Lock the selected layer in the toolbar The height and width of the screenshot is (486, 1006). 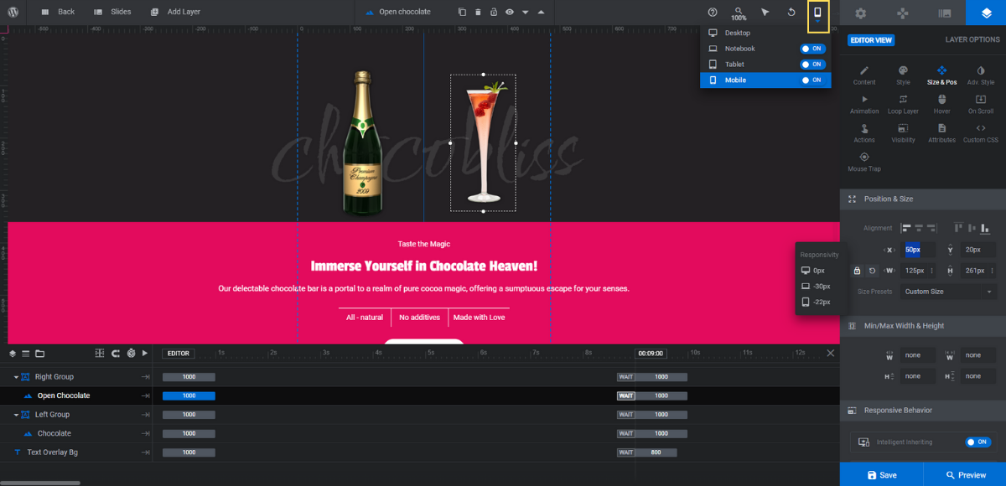point(494,12)
